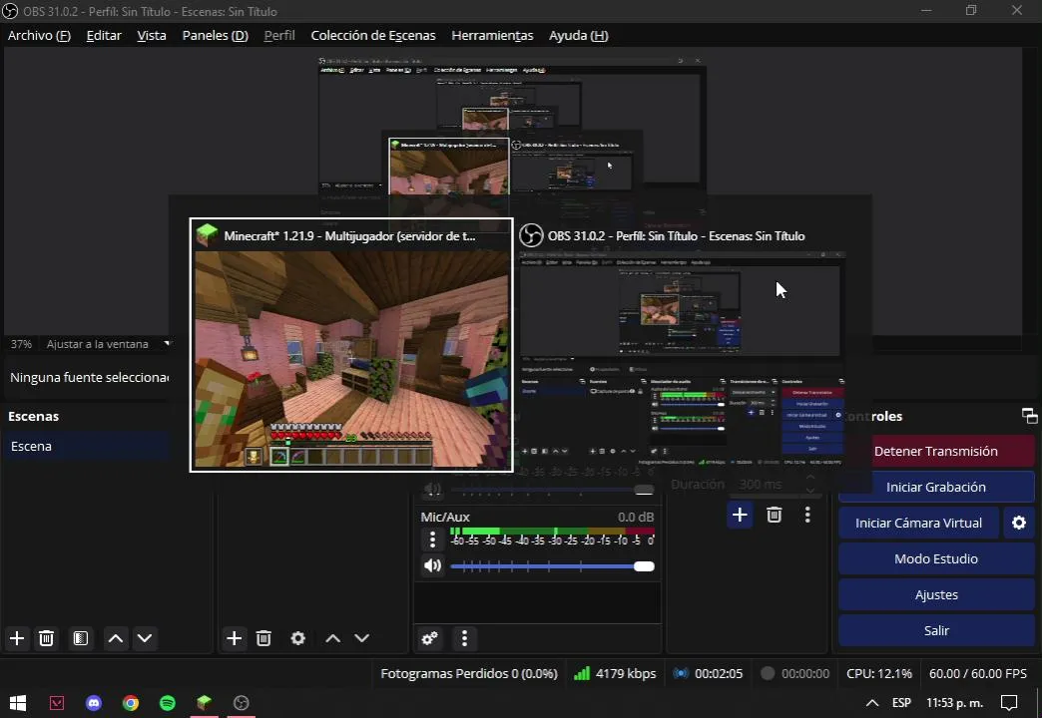Enable Modo Estudio
1042x718 pixels.
(936, 558)
